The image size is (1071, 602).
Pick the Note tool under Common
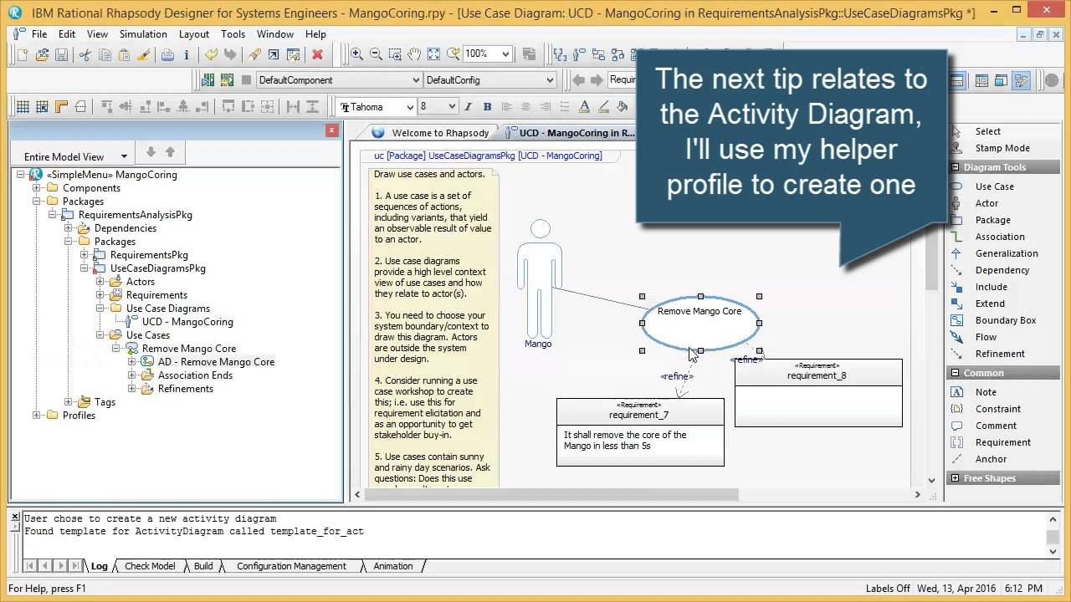[x=986, y=392]
